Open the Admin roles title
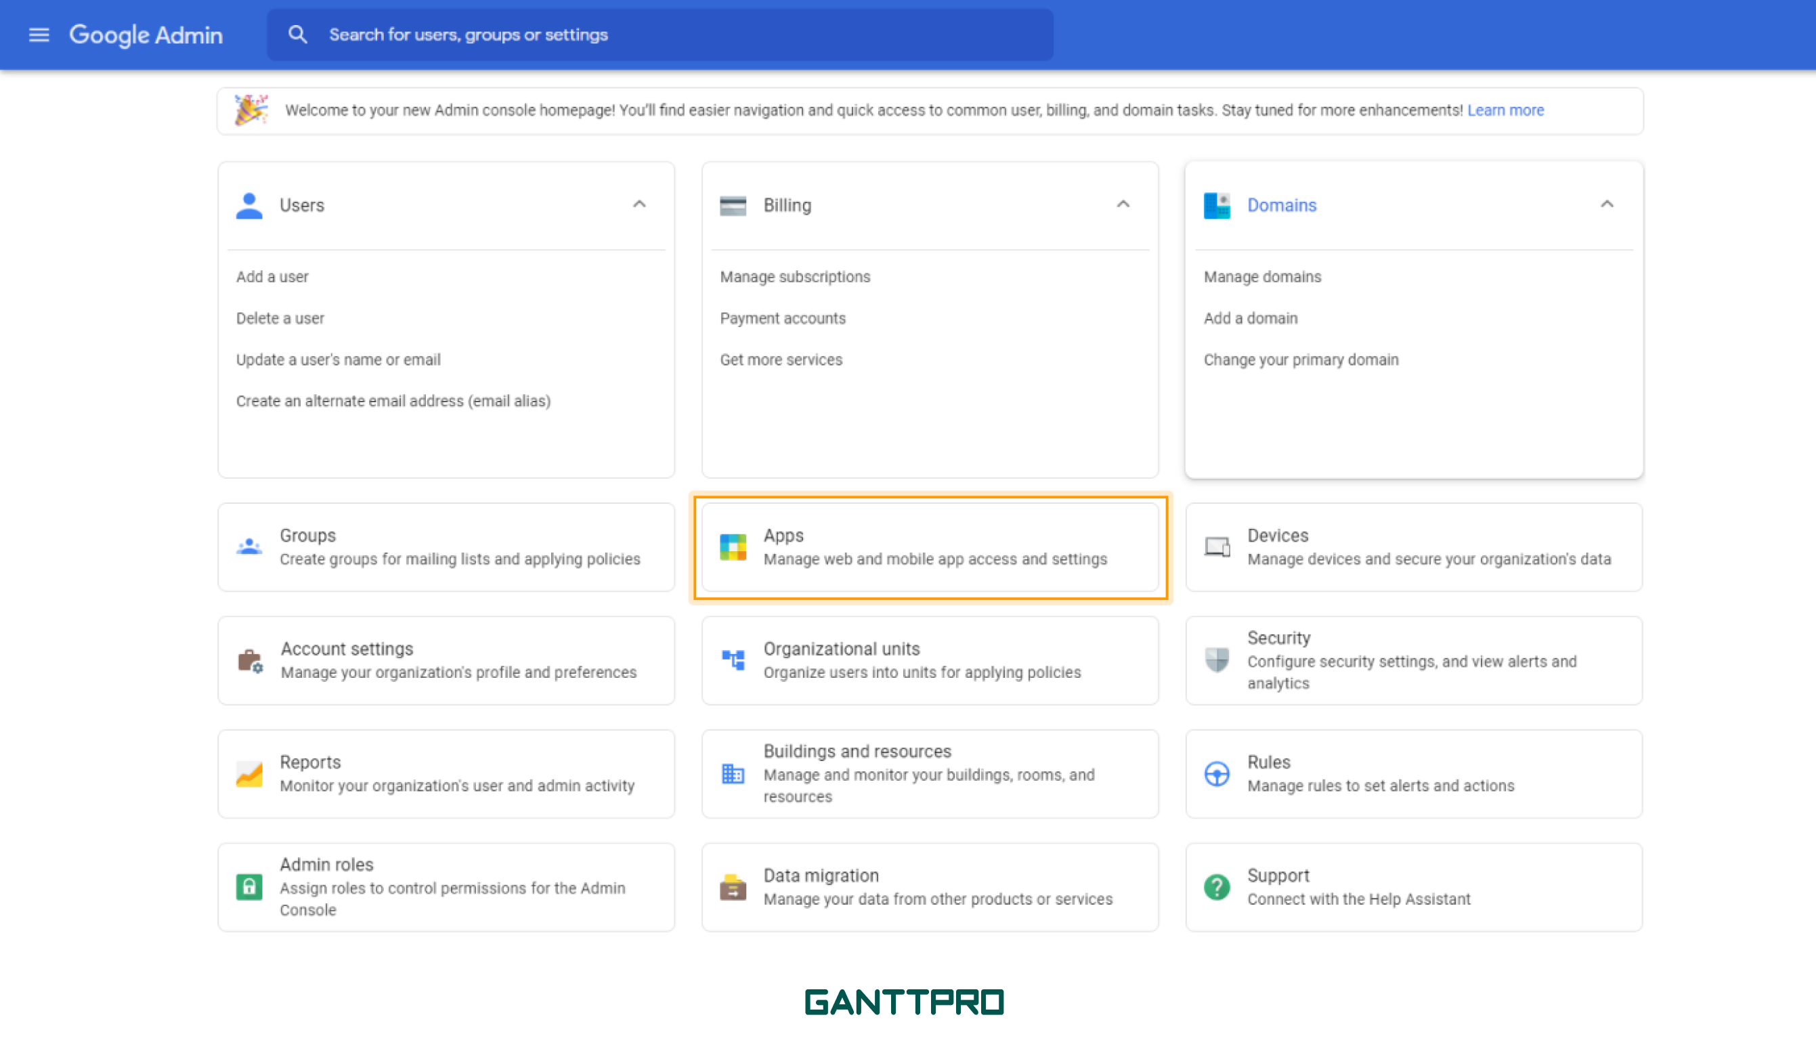The width and height of the screenshot is (1816, 1055). pyautogui.click(x=326, y=865)
